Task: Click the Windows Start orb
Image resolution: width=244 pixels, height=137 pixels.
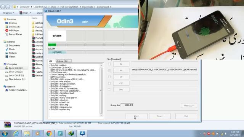Action: pos(5,134)
